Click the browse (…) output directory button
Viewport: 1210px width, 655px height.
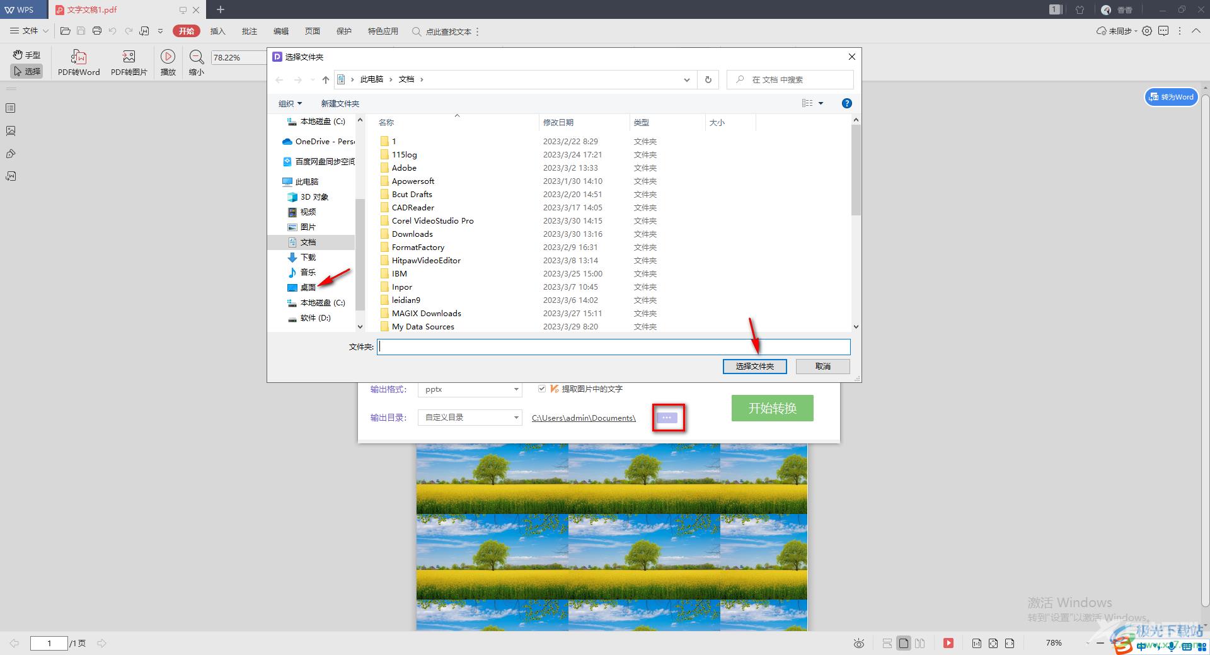pyautogui.click(x=667, y=418)
